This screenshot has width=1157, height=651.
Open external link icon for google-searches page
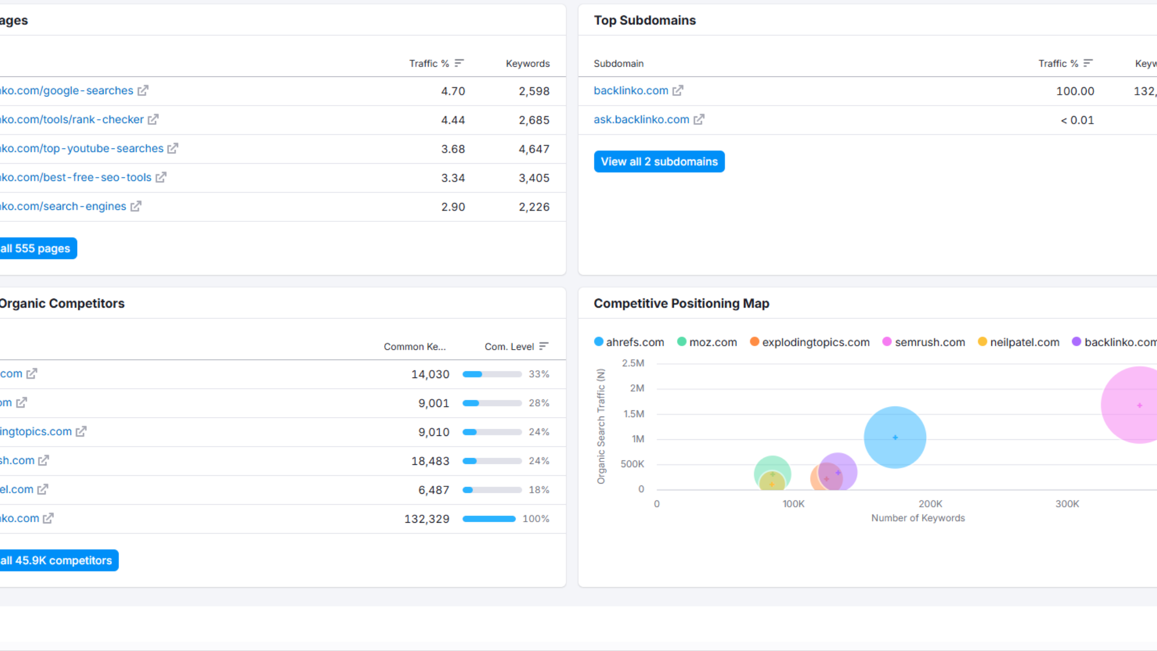pyautogui.click(x=143, y=91)
